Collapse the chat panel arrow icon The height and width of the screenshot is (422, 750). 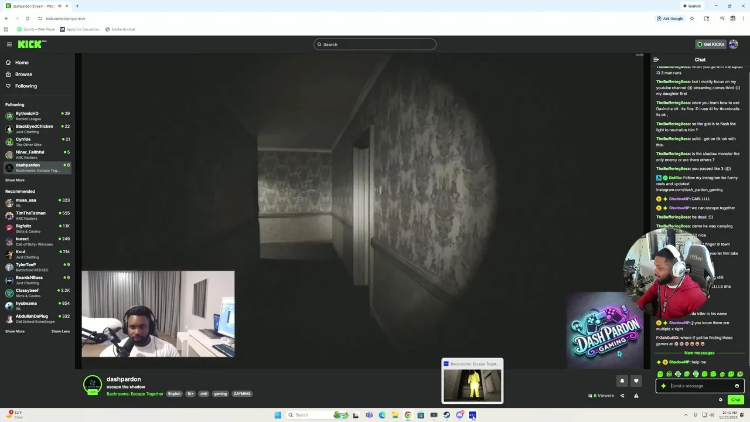tap(656, 60)
